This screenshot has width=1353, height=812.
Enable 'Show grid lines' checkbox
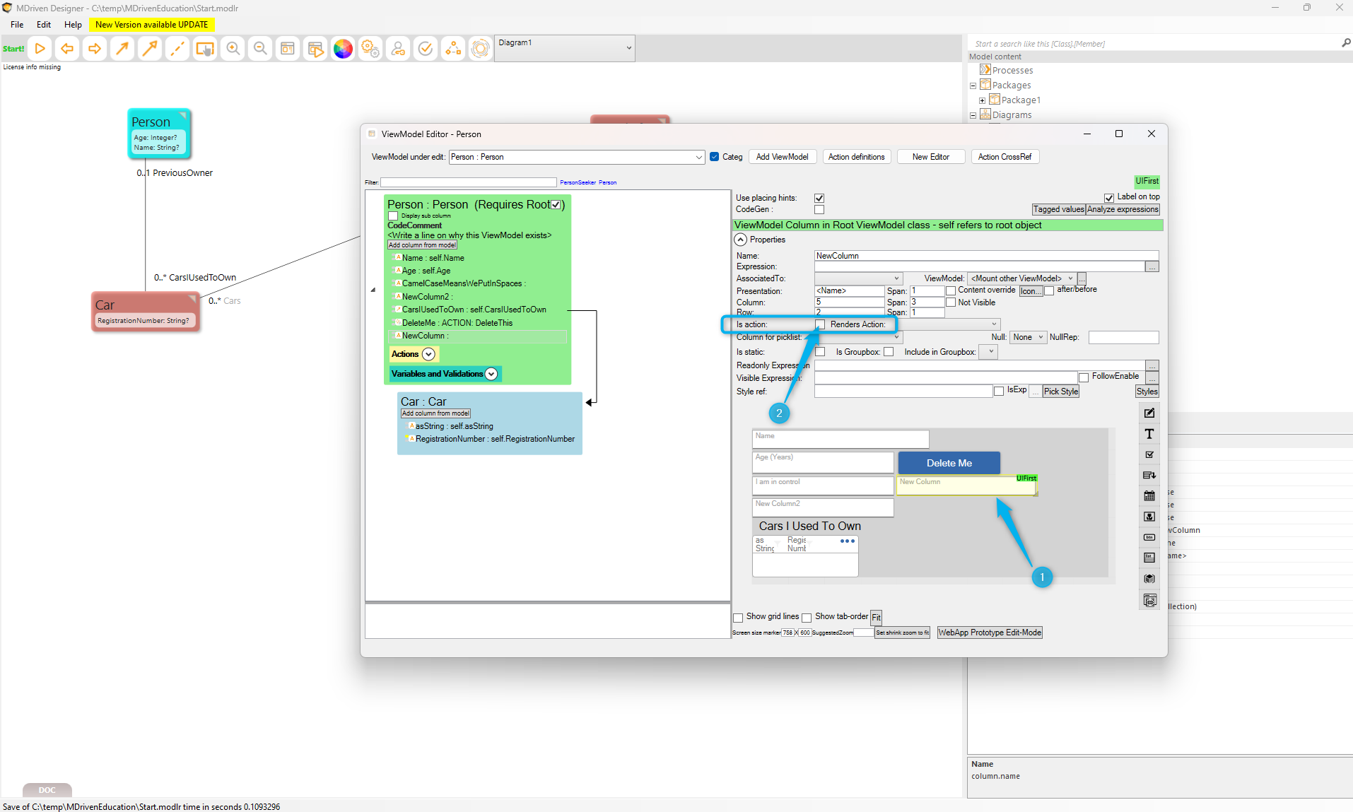pyautogui.click(x=739, y=618)
